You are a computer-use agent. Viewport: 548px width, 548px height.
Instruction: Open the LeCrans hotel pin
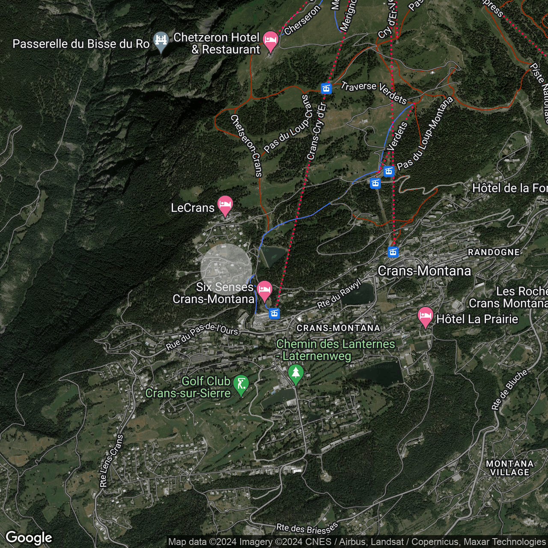225,206
